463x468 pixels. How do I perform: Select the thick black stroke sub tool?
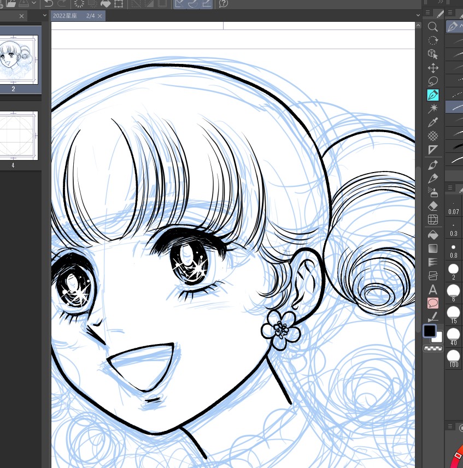click(x=454, y=146)
